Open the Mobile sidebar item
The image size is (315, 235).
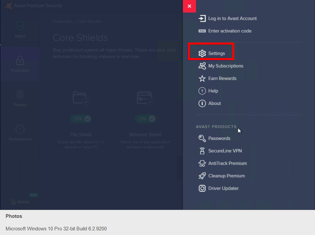tap(20, 202)
